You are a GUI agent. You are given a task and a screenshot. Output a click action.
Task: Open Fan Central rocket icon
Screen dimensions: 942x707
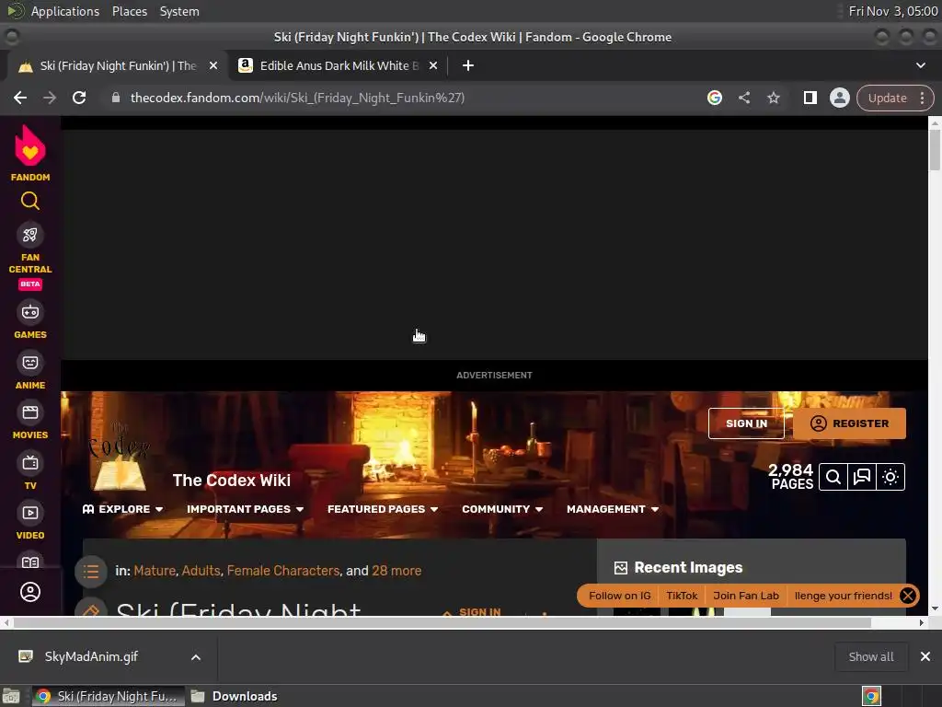(30, 235)
